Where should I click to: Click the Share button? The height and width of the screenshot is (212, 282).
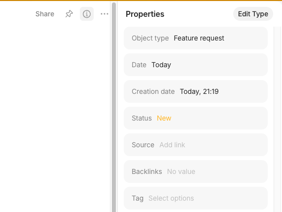coord(45,14)
